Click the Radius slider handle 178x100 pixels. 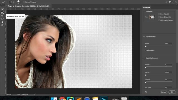146,46
